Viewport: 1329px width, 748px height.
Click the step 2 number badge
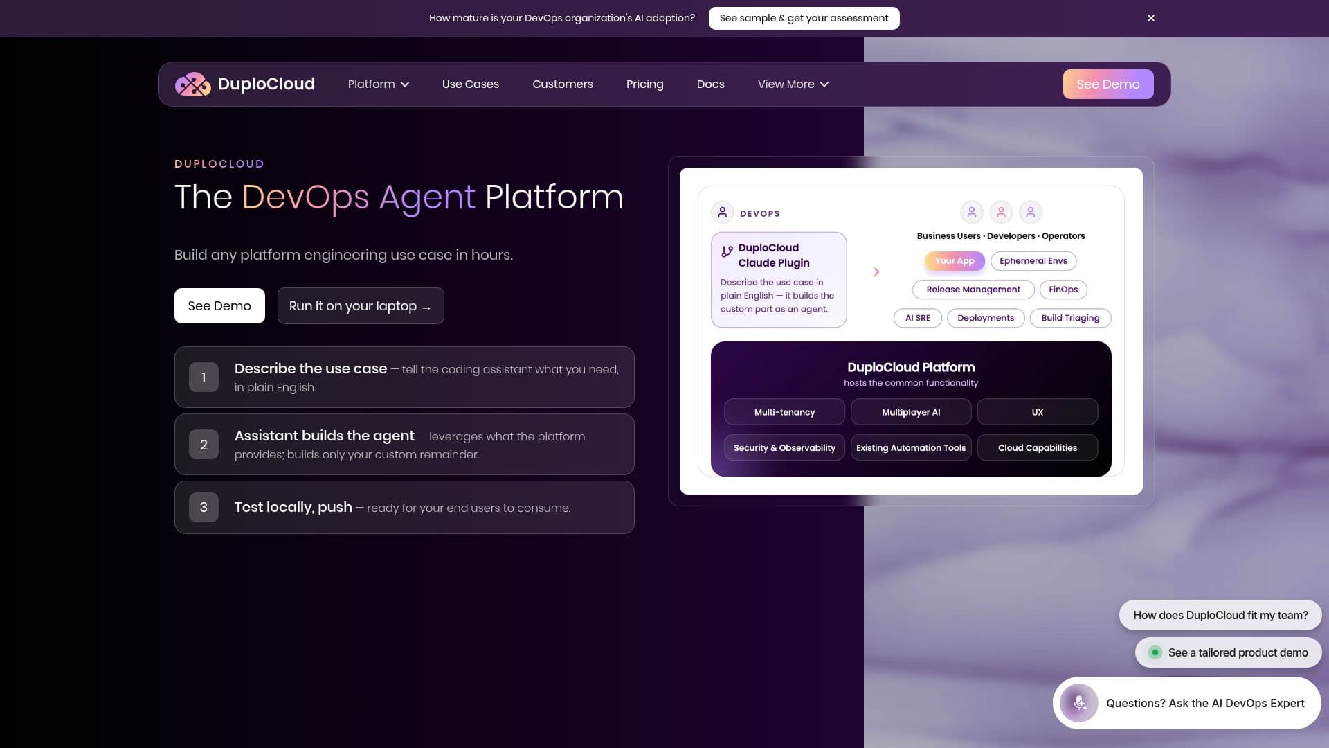[204, 445]
